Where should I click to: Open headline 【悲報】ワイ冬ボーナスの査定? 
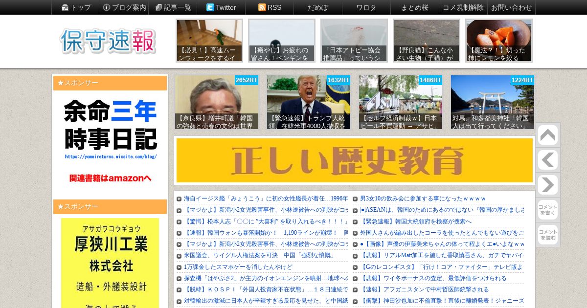(433, 279)
